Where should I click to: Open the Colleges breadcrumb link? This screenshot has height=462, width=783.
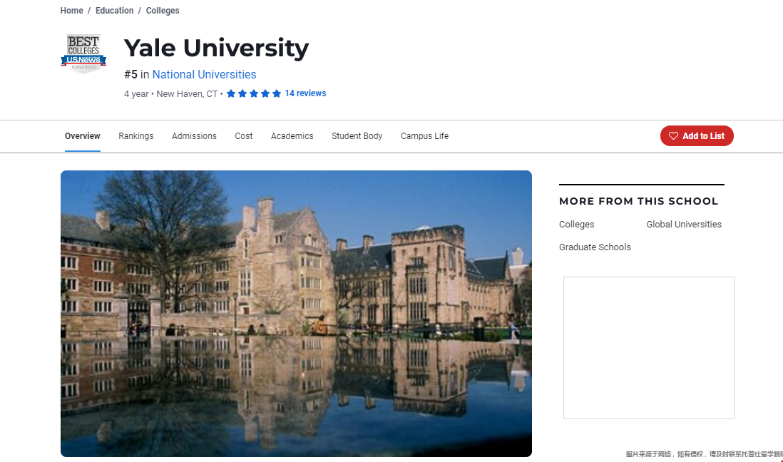tap(163, 11)
